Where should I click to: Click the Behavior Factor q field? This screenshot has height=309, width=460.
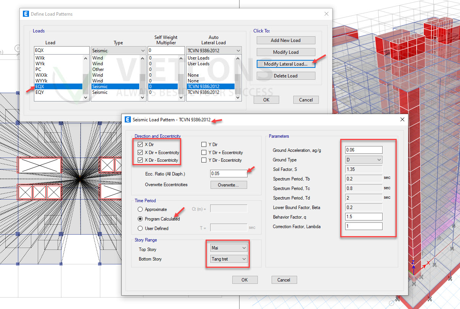tap(364, 217)
